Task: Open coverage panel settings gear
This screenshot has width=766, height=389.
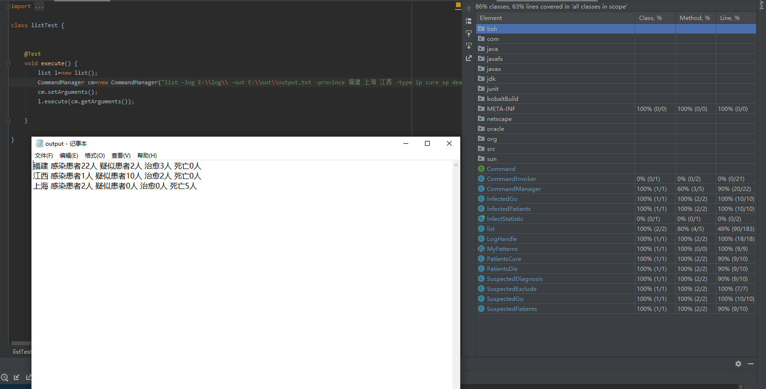Action: [x=738, y=364]
